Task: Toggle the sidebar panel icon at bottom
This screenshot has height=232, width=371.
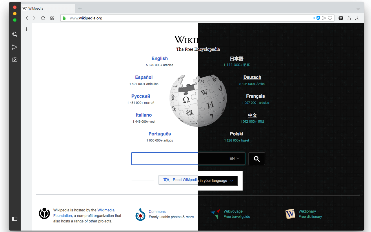Action: click(14, 219)
